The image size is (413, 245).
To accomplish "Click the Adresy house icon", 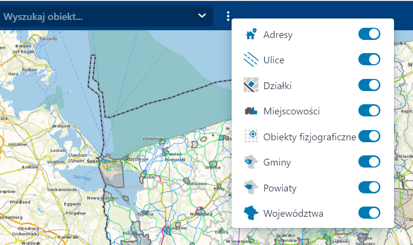I will click(251, 34).
